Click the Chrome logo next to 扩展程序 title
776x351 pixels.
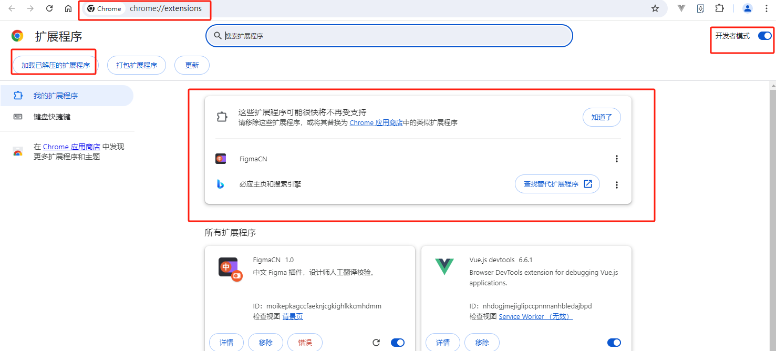tap(17, 36)
